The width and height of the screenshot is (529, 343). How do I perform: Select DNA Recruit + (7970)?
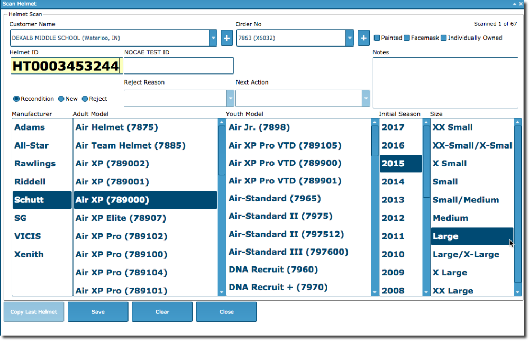click(x=298, y=288)
